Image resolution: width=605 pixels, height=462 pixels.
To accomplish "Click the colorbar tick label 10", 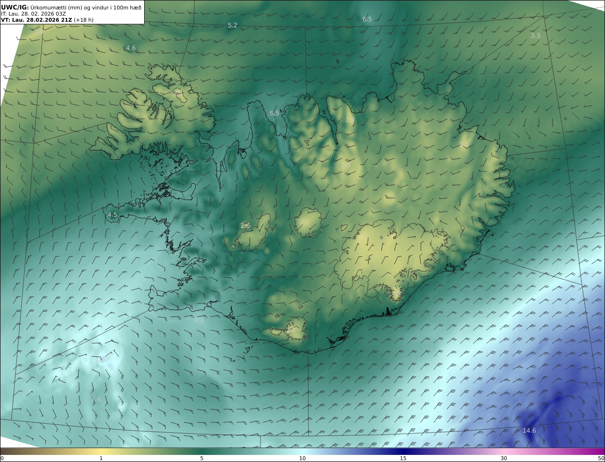I will click(x=302, y=458).
